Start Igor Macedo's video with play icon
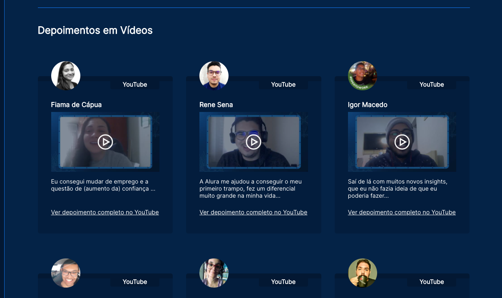502x298 pixels. [402, 142]
